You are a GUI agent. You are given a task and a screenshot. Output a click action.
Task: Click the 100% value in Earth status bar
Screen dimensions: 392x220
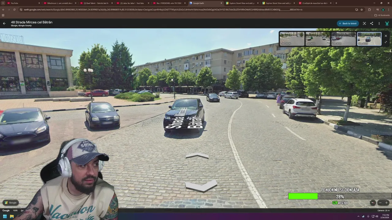(15, 211)
